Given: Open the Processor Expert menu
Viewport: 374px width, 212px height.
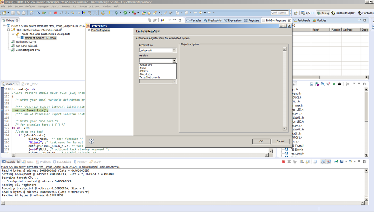Looking at the screenshot, I should point(89,6).
